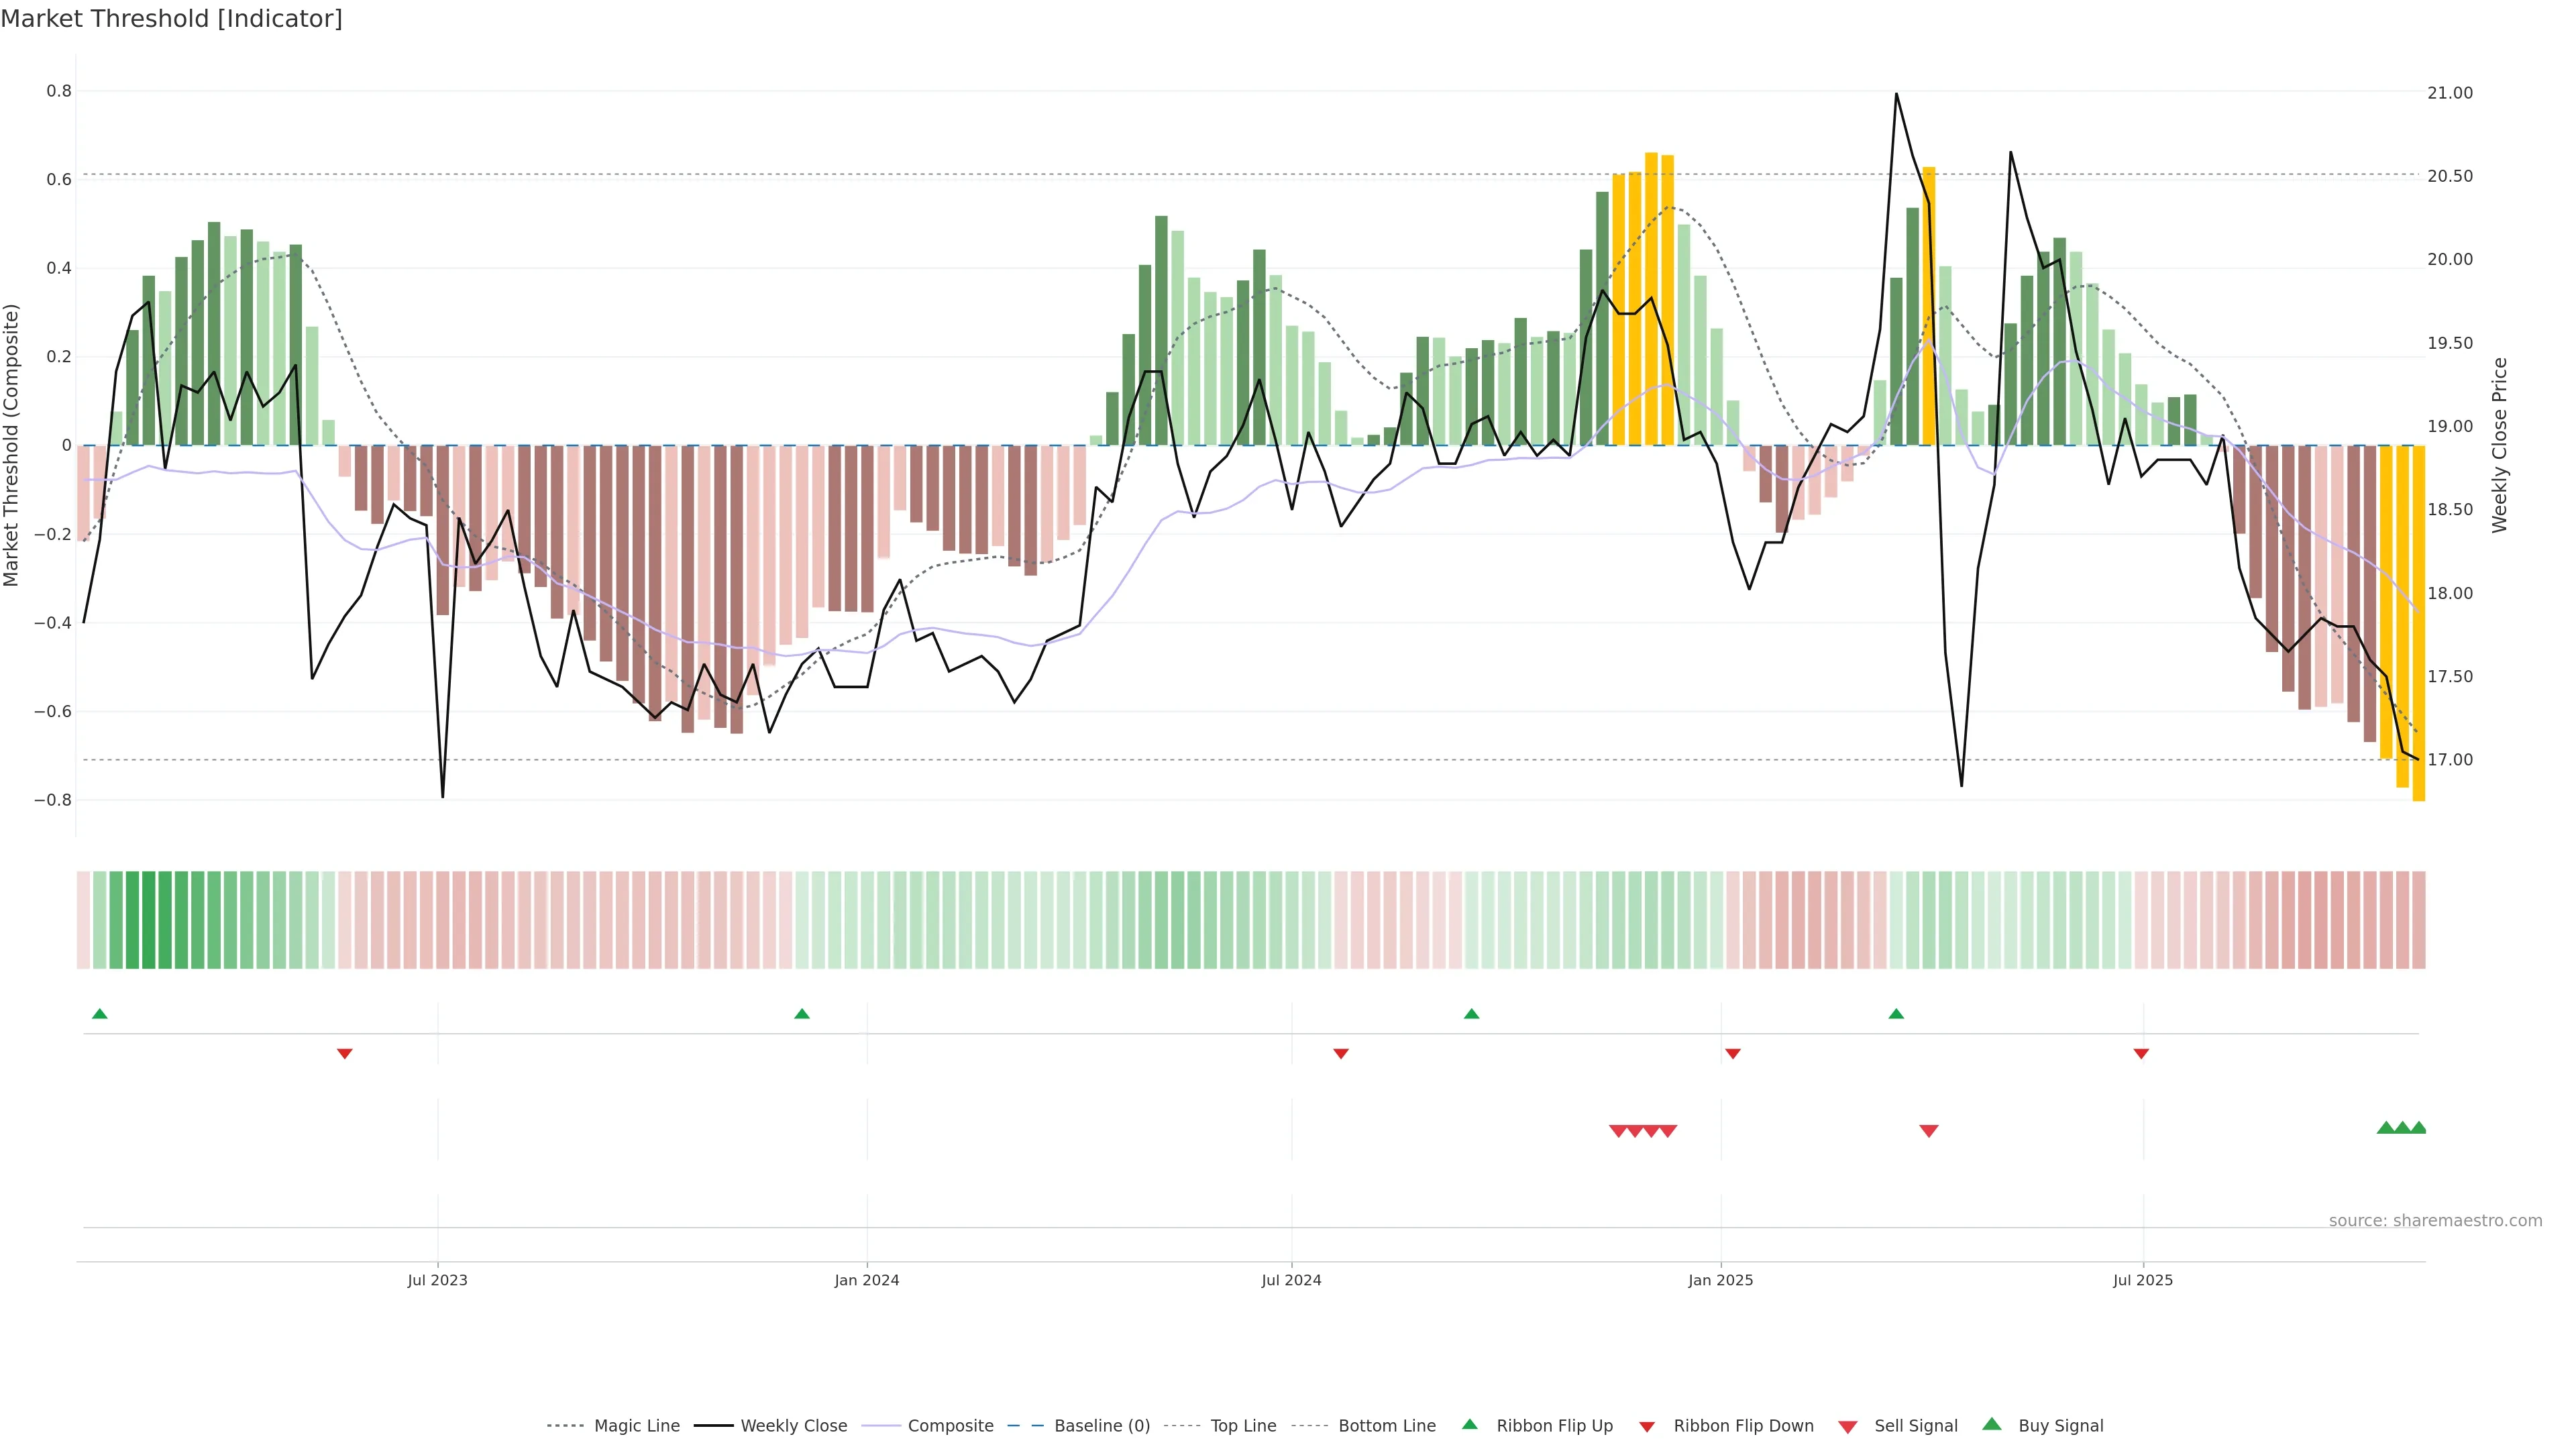Click the Ribbon Flip Down marker just after Jul 2024
The width and height of the screenshot is (2576, 1449).
coord(1341,1053)
